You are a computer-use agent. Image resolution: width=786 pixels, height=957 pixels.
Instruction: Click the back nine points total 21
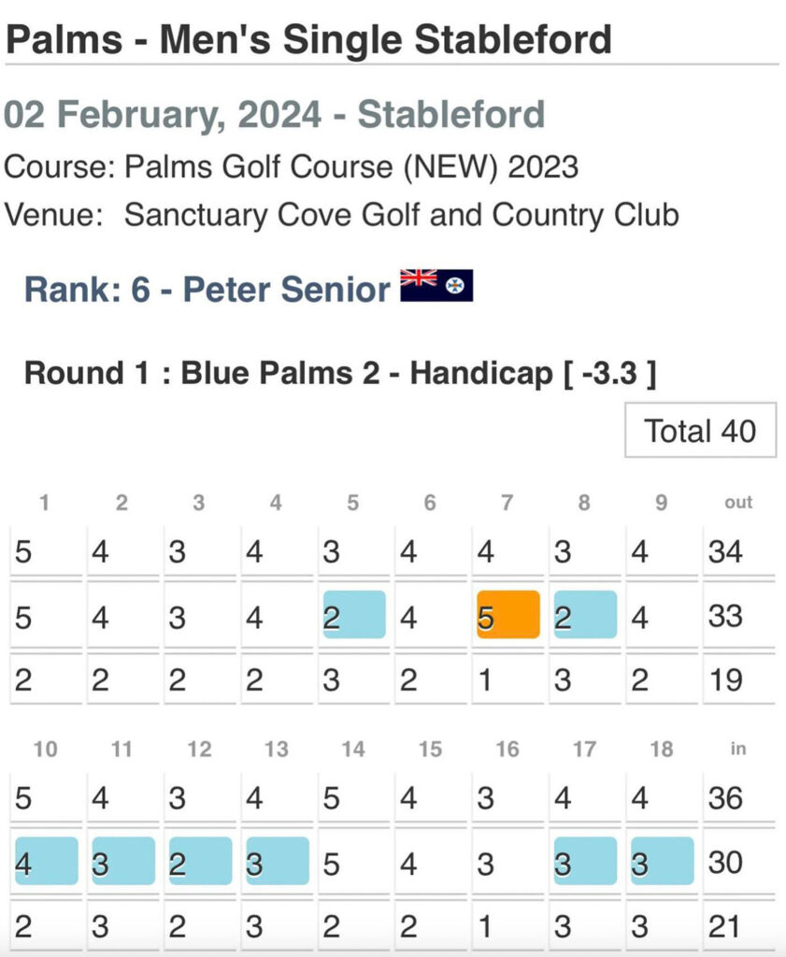725,926
